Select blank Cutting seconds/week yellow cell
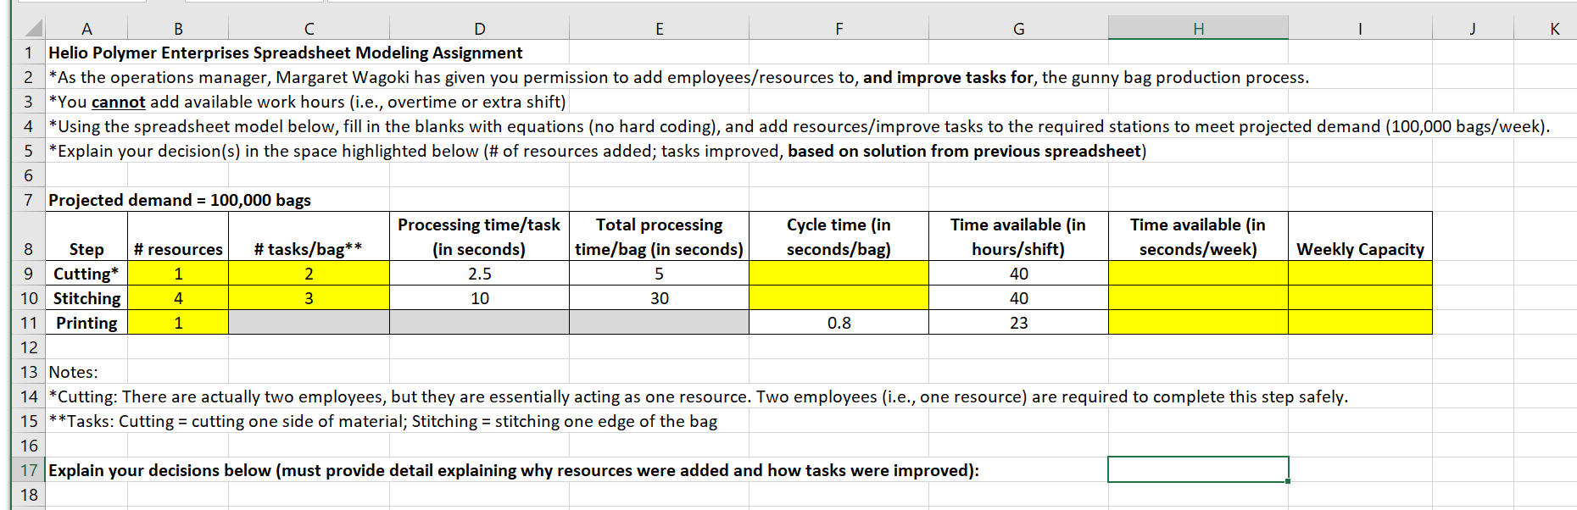The height and width of the screenshot is (510, 1577). pos(1199,274)
